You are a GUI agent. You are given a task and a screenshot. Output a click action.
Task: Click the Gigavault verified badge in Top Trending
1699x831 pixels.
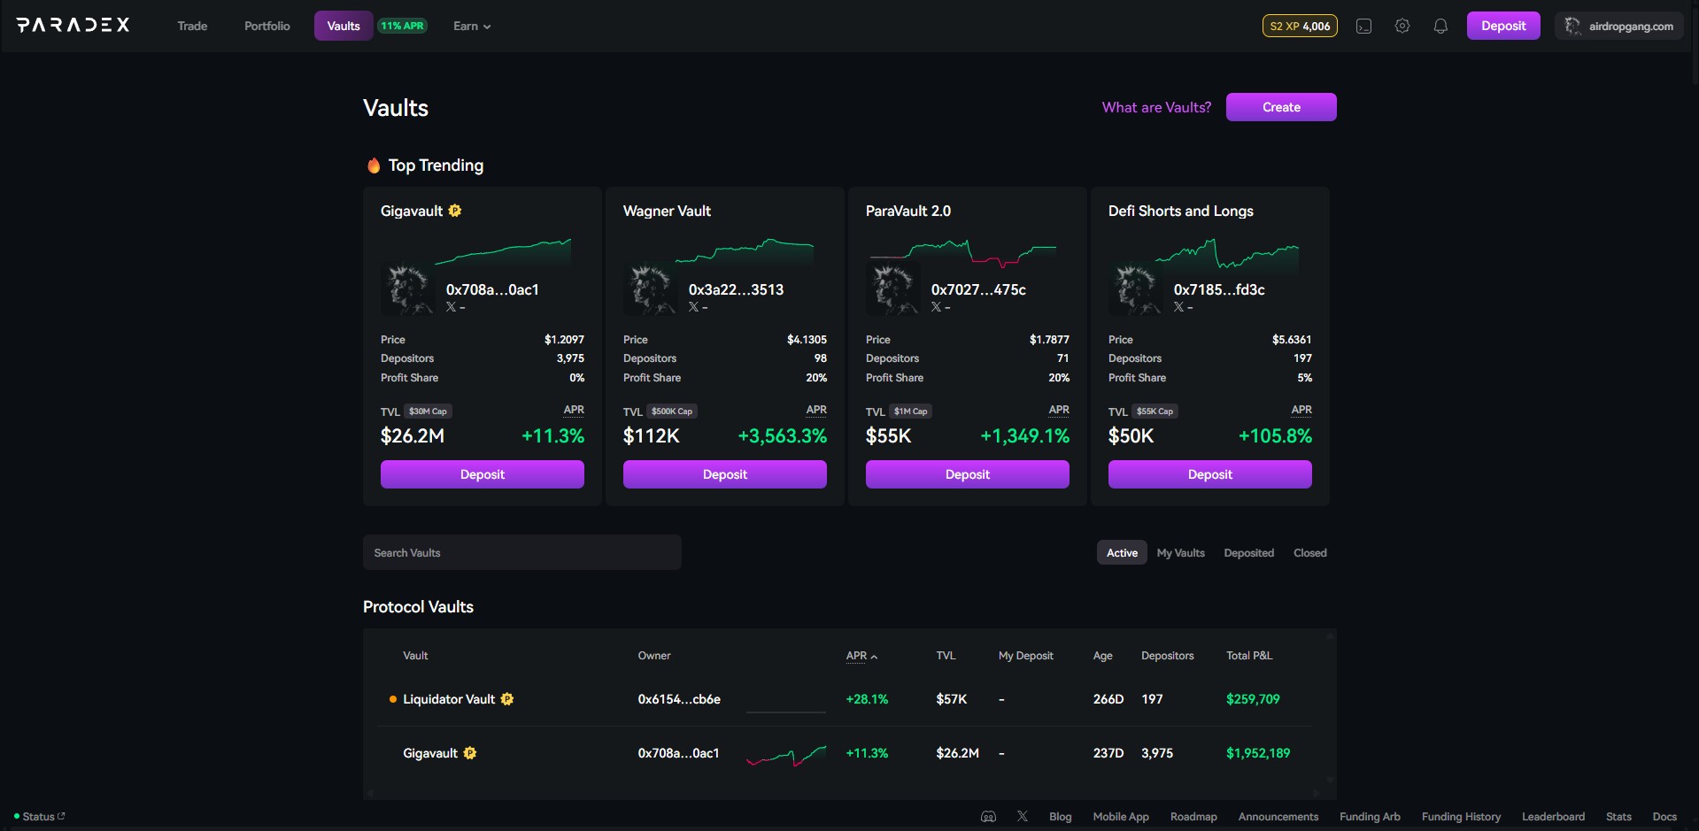pos(455,211)
